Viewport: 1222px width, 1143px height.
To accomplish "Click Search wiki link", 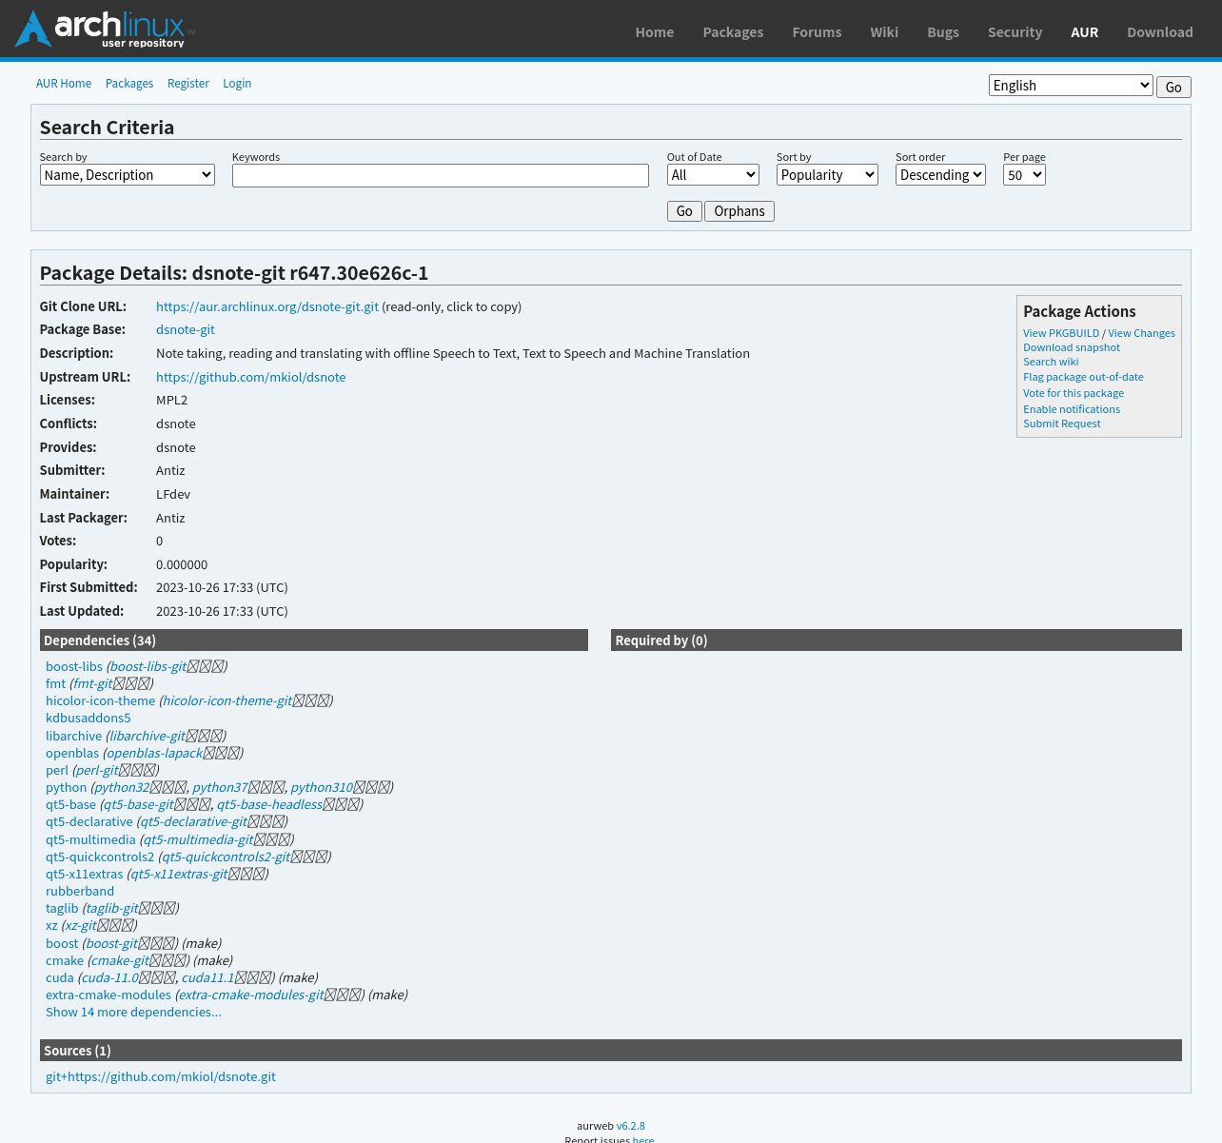I will pyautogui.click(x=1051, y=362).
